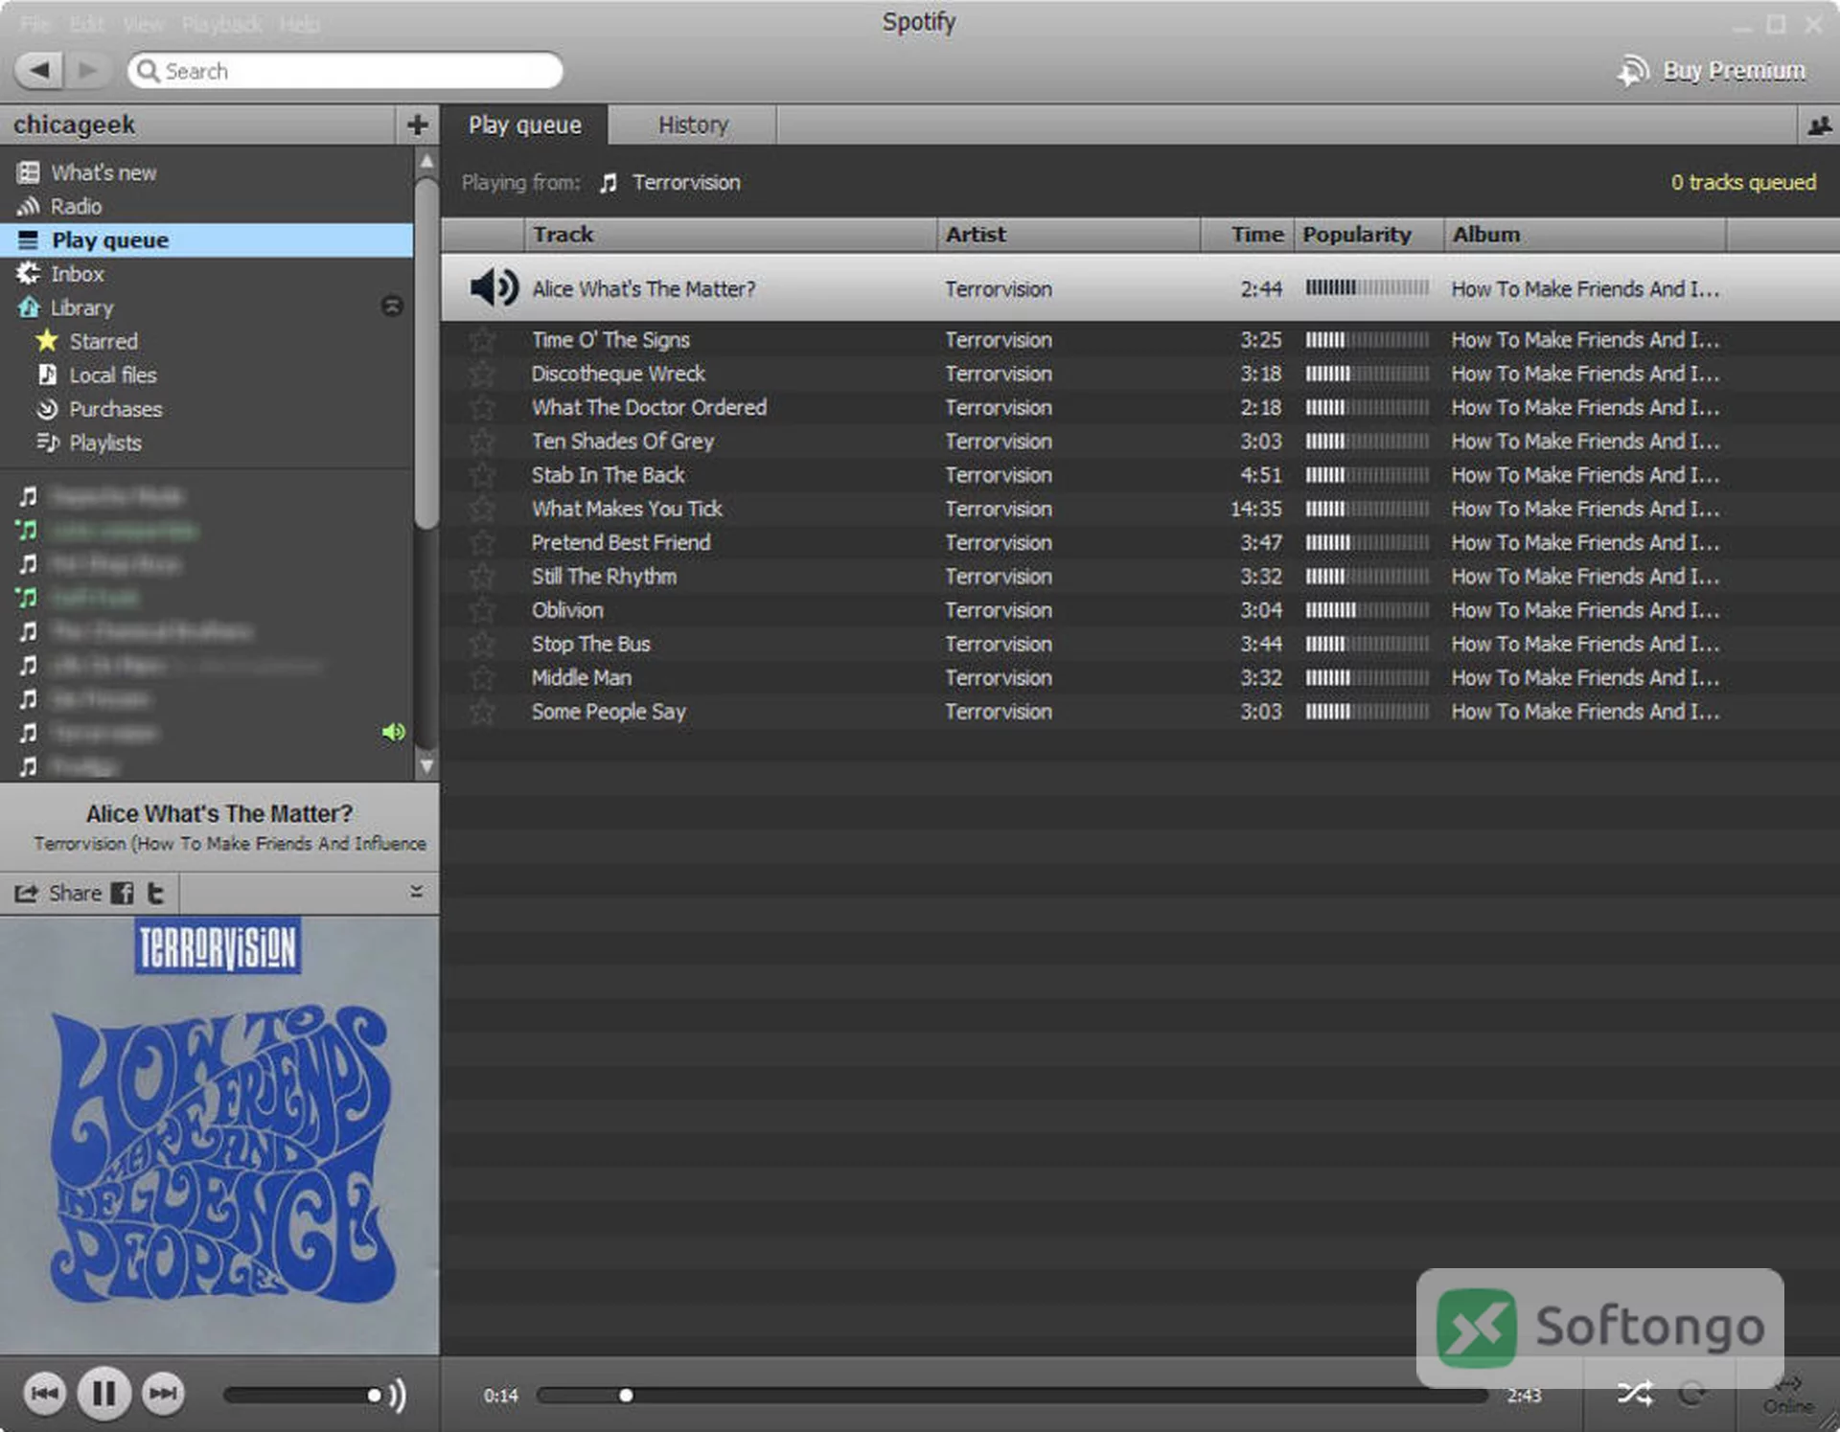Click the Online status indicator
Image resolution: width=1840 pixels, height=1432 pixels.
pos(1788,1395)
